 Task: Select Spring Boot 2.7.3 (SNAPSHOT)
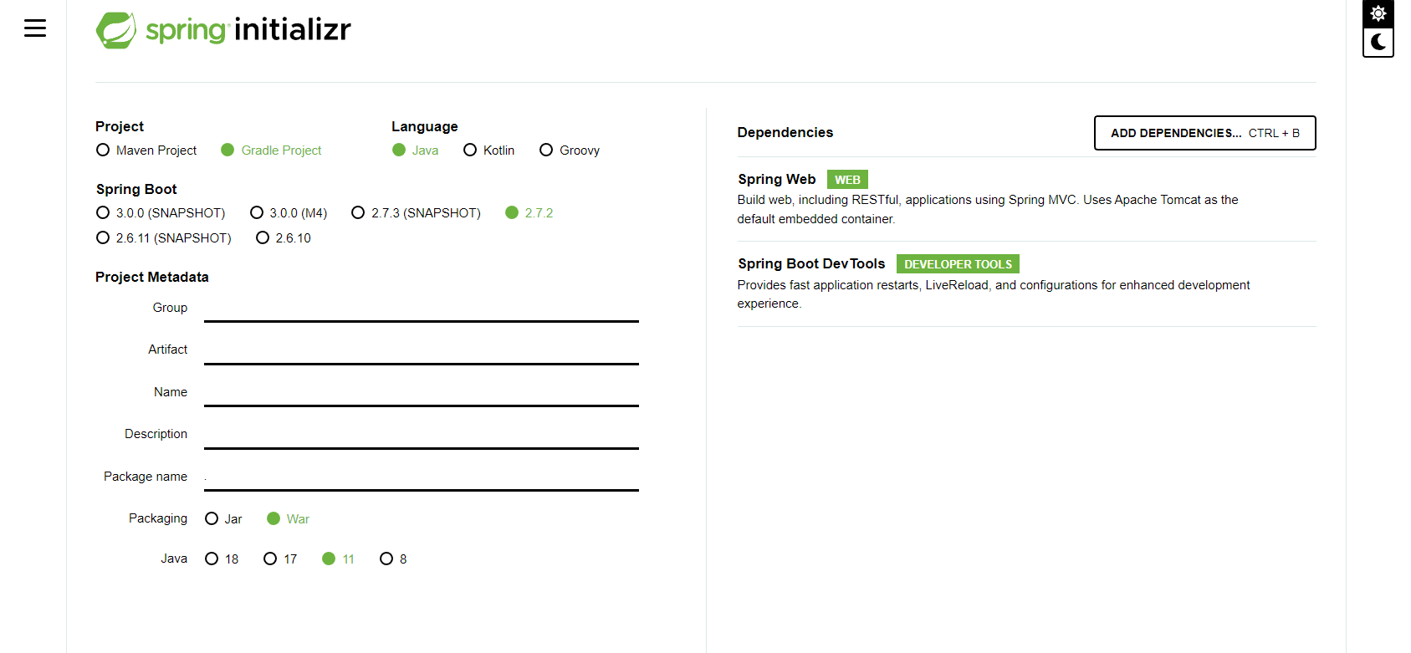[x=417, y=213]
